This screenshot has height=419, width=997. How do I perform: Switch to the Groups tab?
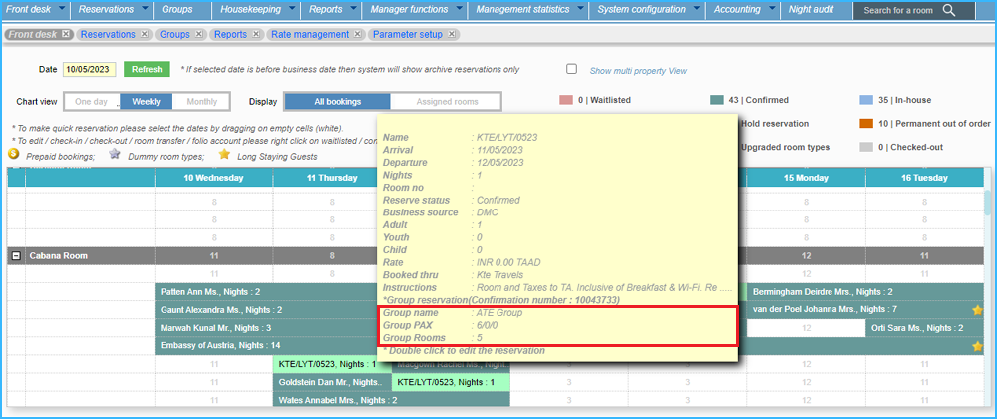tap(174, 34)
